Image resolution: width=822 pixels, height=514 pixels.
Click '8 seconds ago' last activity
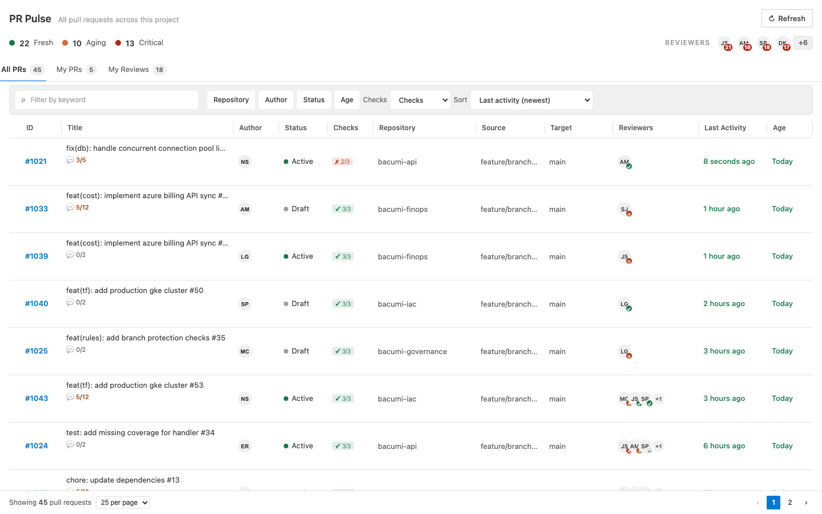tap(729, 162)
